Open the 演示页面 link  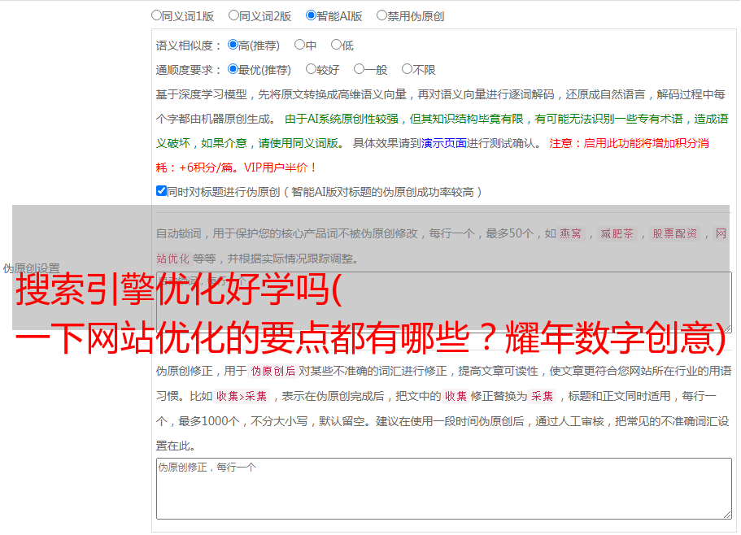click(x=443, y=143)
